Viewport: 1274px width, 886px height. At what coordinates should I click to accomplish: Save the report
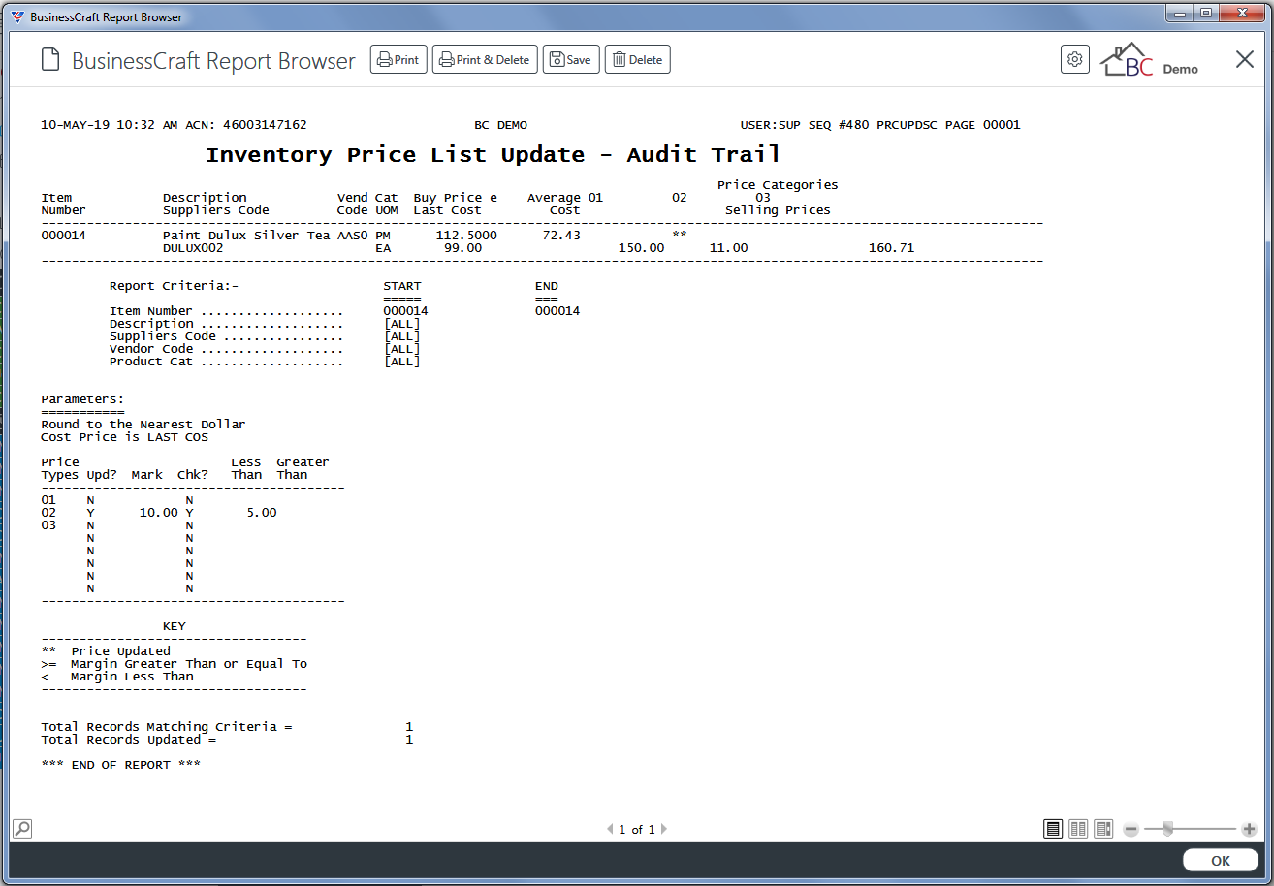point(571,59)
